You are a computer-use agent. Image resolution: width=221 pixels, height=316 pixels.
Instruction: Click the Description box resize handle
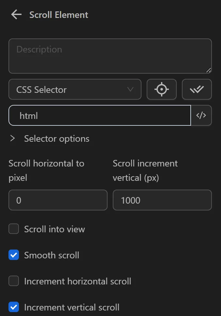pos(209,70)
